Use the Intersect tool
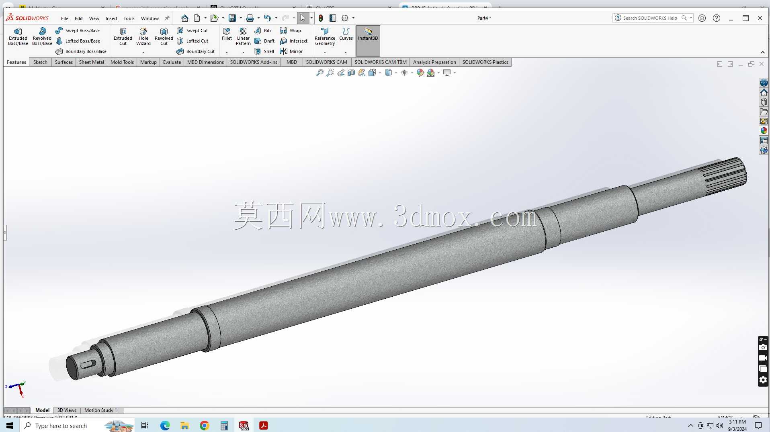Image resolution: width=770 pixels, height=432 pixels. [x=294, y=41]
